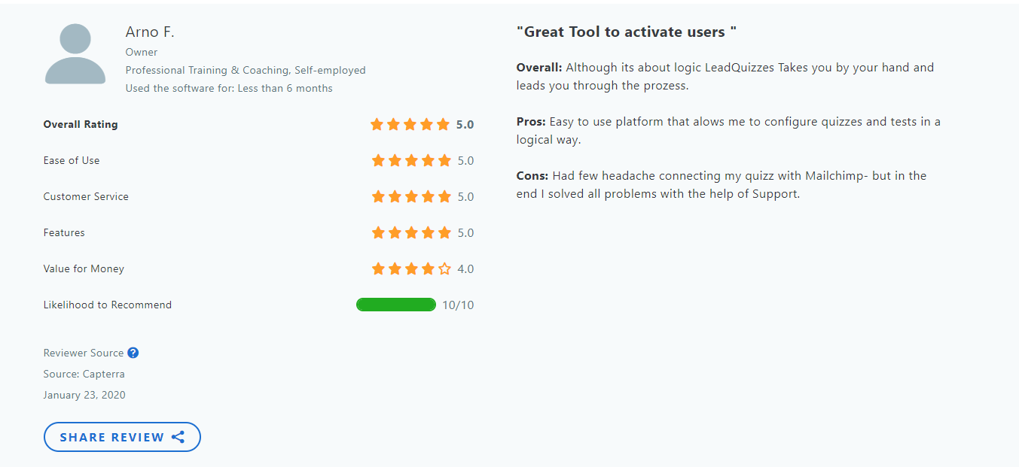1019x467 pixels.
Task: Select the Source: Capterra text
Action: coord(83,374)
